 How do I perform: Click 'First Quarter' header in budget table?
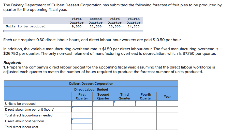click(82, 96)
